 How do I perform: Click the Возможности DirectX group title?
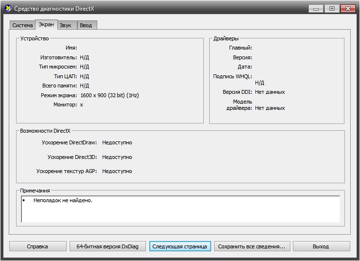click(x=45, y=131)
